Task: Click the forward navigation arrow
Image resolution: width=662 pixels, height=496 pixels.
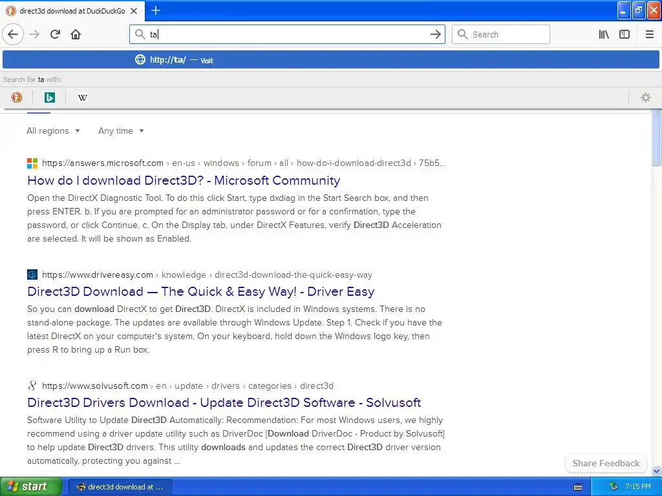Action: point(35,34)
